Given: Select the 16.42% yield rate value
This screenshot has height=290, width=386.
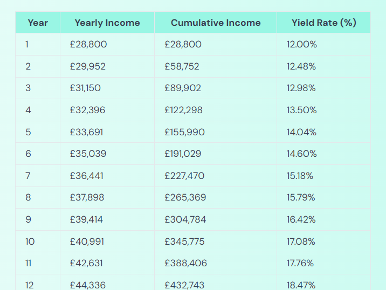Looking at the screenshot, I should (x=301, y=219).
